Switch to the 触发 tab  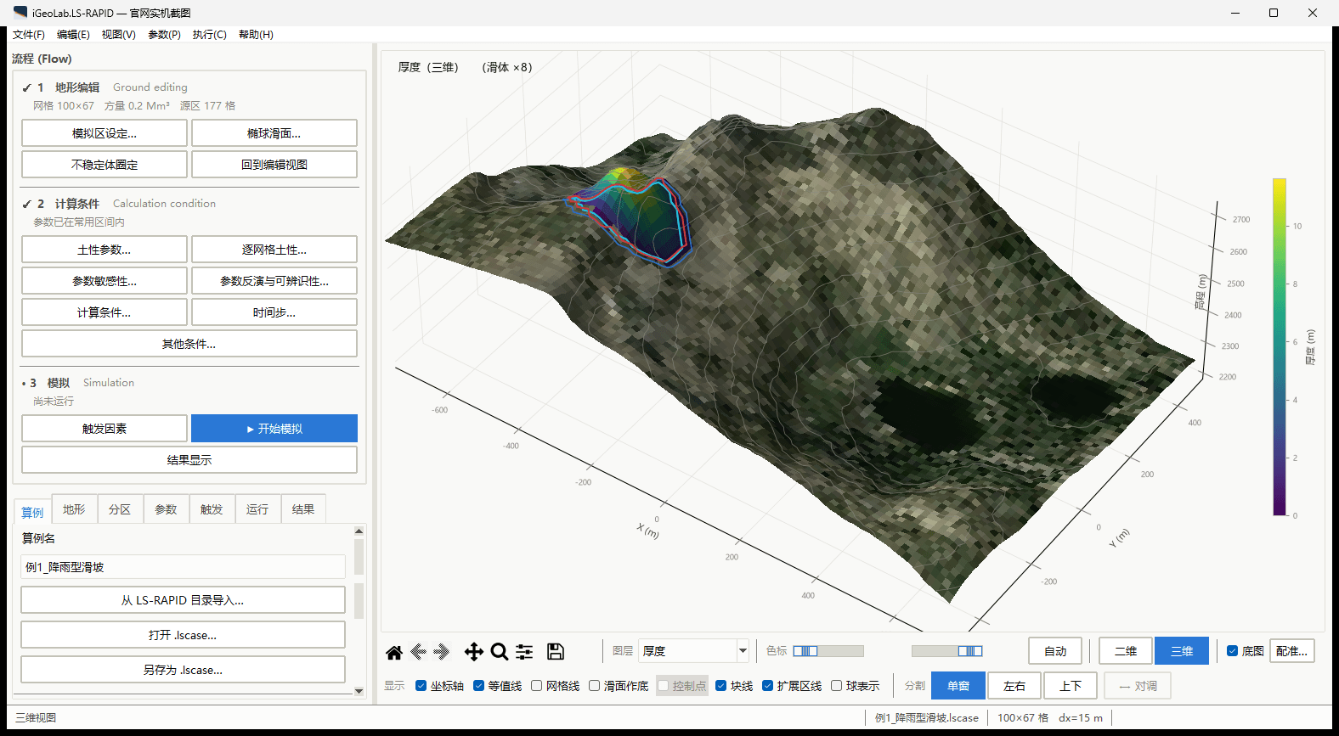click(x=212, y=509)
